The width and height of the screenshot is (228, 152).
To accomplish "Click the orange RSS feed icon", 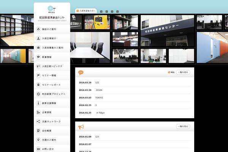I will (169, 72).
